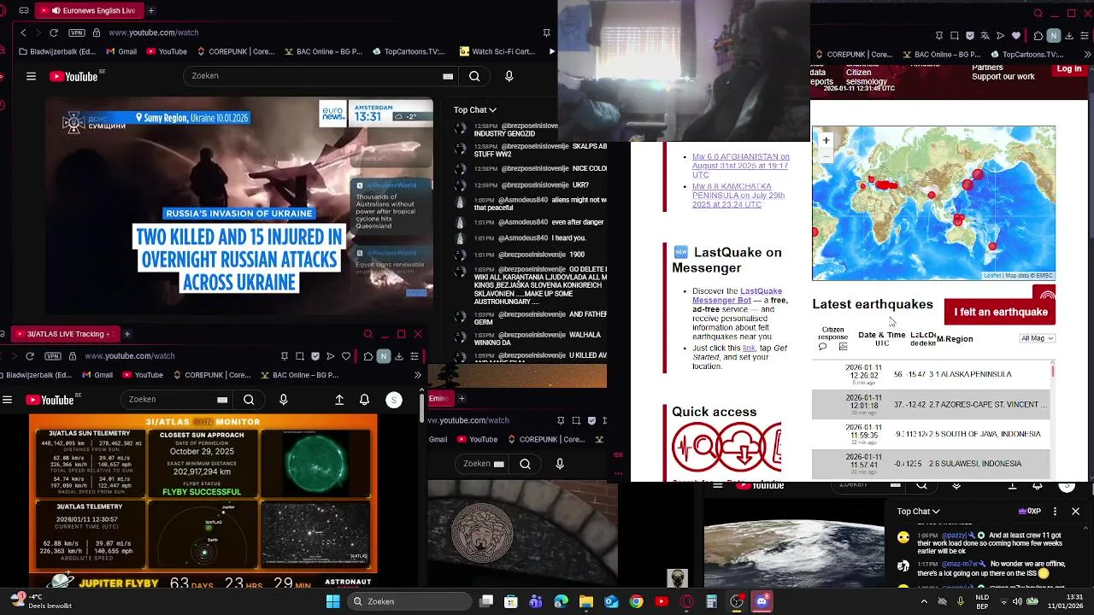Click search magnifier button in Euronews window
This screenshot has width=1094, height=615.
tap(474, 76)
